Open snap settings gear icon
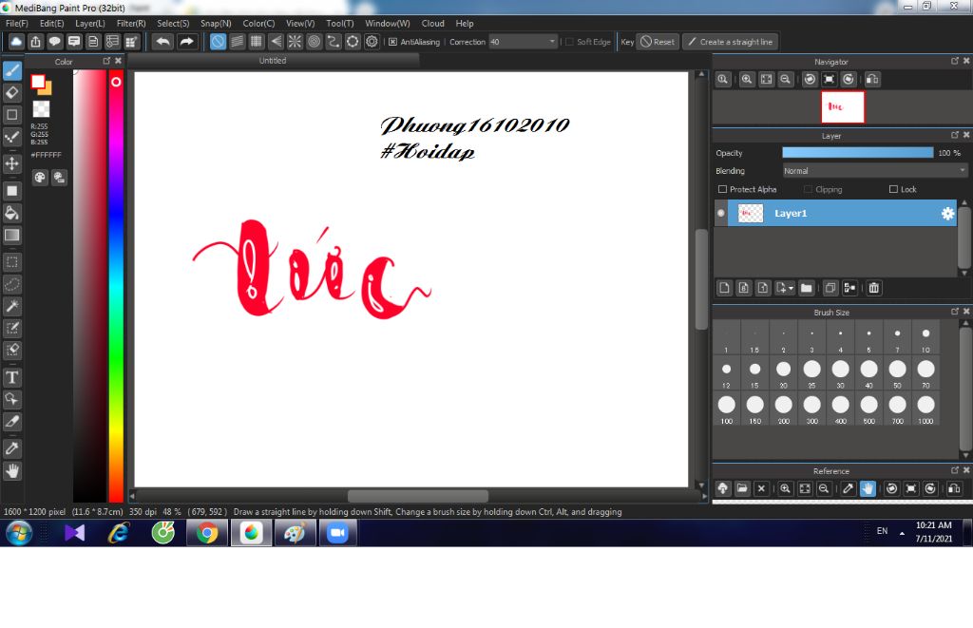This screenshot has width=973, height=628. pos(372,42)
